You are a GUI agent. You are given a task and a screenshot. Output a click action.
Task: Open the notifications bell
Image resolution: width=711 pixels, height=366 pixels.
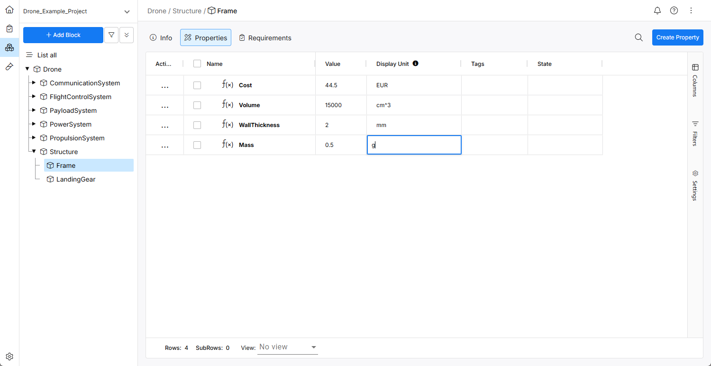[657, 10]
